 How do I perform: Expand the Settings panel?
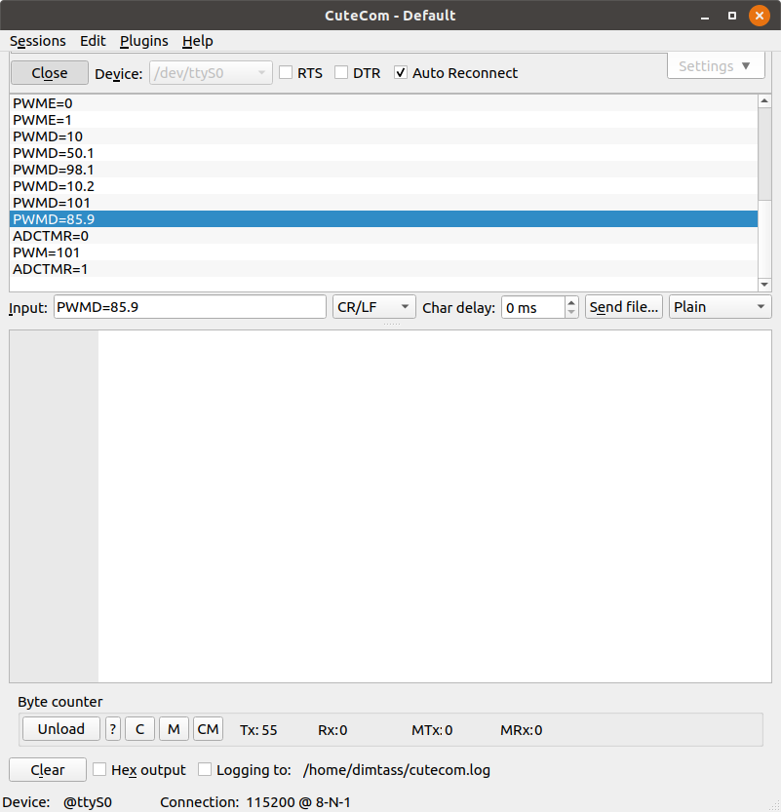(x=715, y=66)
